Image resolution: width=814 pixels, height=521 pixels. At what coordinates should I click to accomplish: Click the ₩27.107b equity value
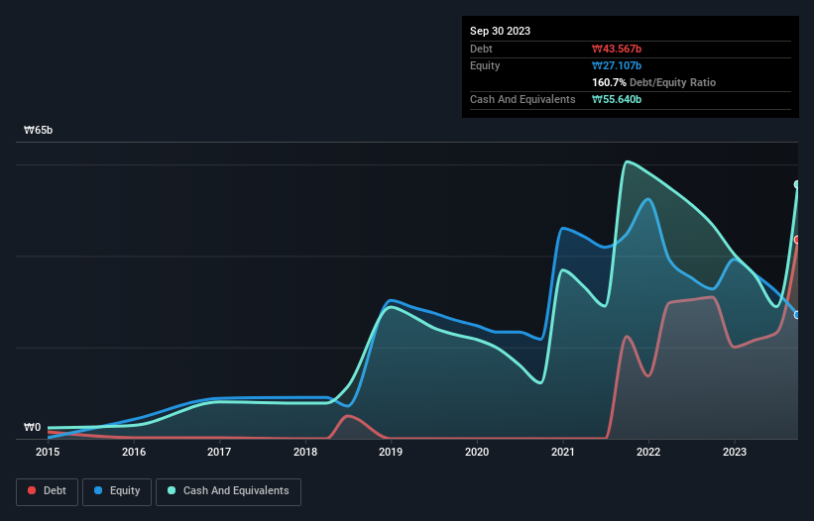tap(617, 65)
